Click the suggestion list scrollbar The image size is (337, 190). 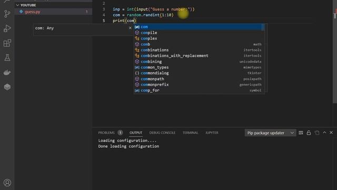coord(263,27)
